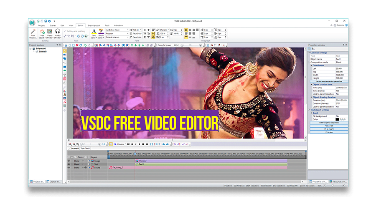Open the Scenes ribbon tab
376x211 pixels.
click(x=53, y=25)
